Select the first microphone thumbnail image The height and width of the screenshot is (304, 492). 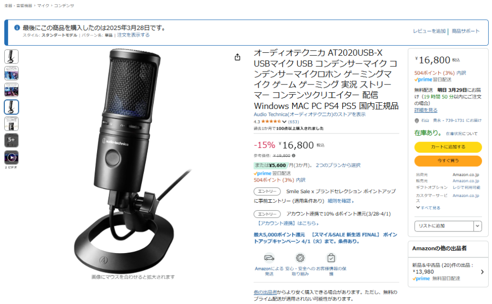12,57
